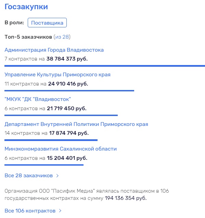Open the МКУК ДК Владивосток link

(38, 99)
